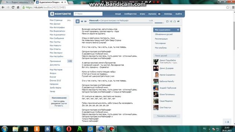235x132 pixels.
Task: Toggle broadcast audio to status (megaphone)
Action: [178, 21]
